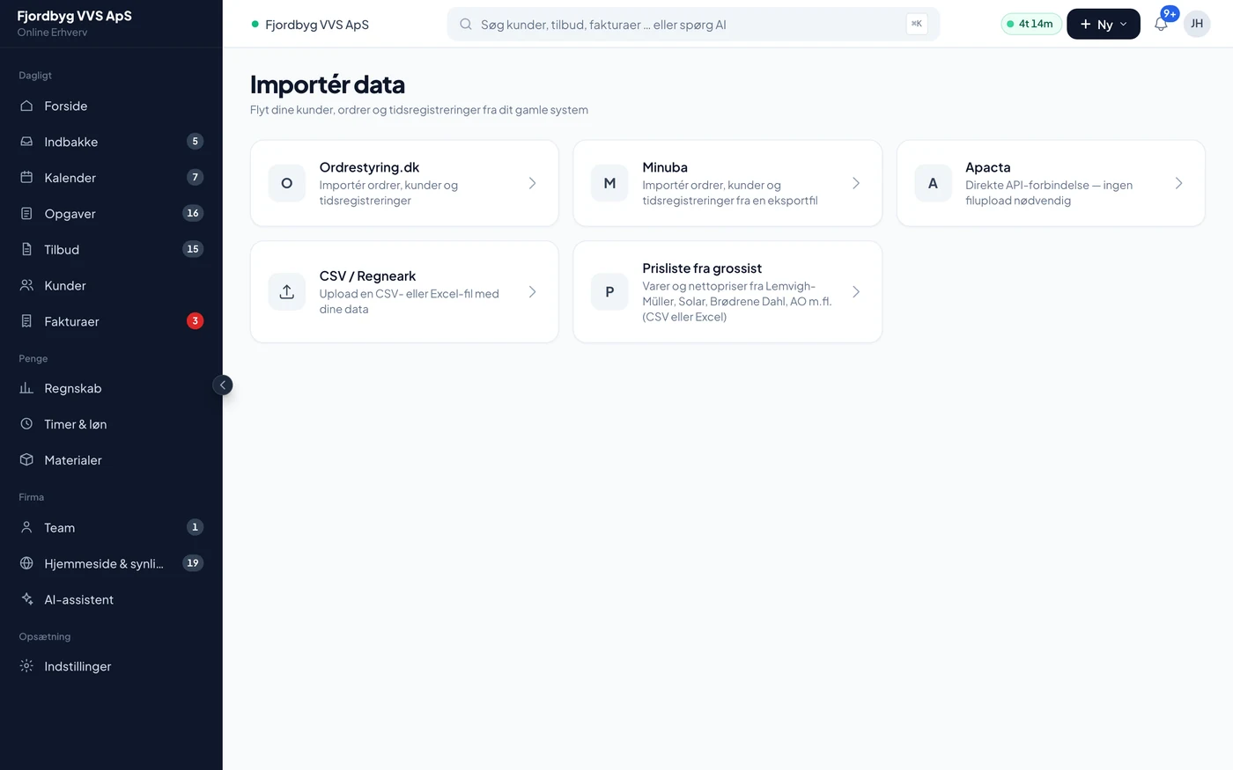
Task: Open Kunder in the sidebar menu
Action: coord(111,286)
